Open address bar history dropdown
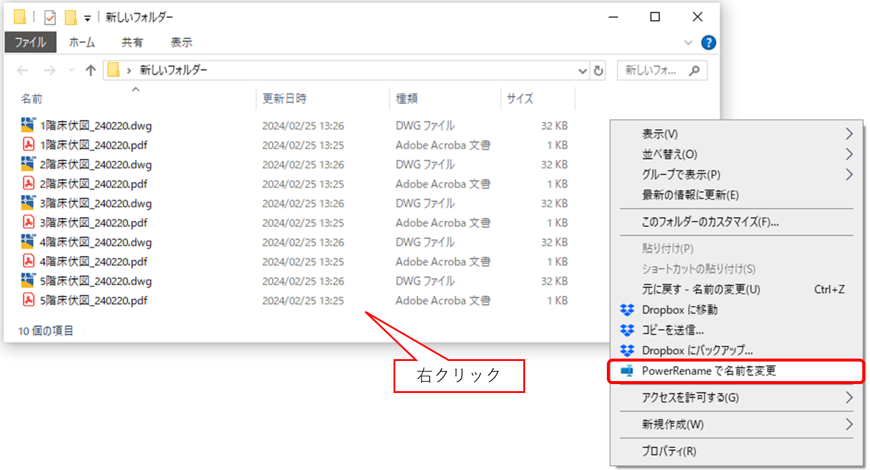The width and height of the screenshot is (870, 470). coord(583,71)
